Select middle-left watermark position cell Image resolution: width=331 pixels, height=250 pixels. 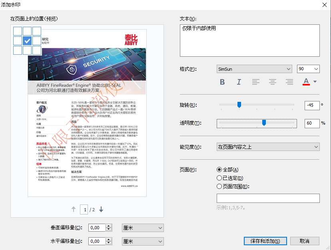pos(18,41)
